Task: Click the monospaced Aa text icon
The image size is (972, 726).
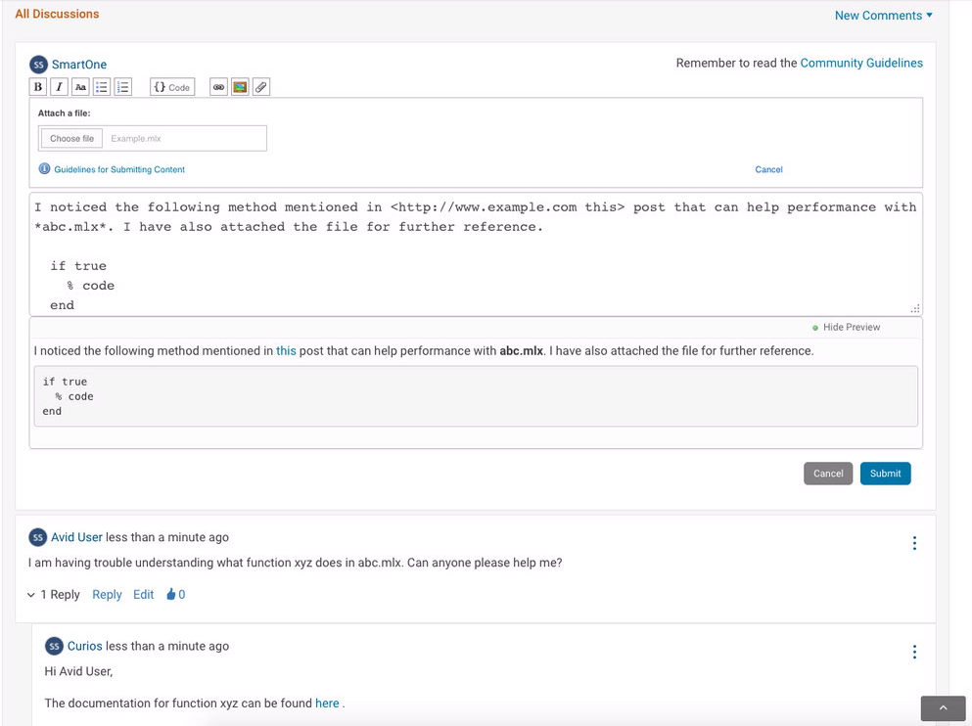Action: (x=80, y=87)
